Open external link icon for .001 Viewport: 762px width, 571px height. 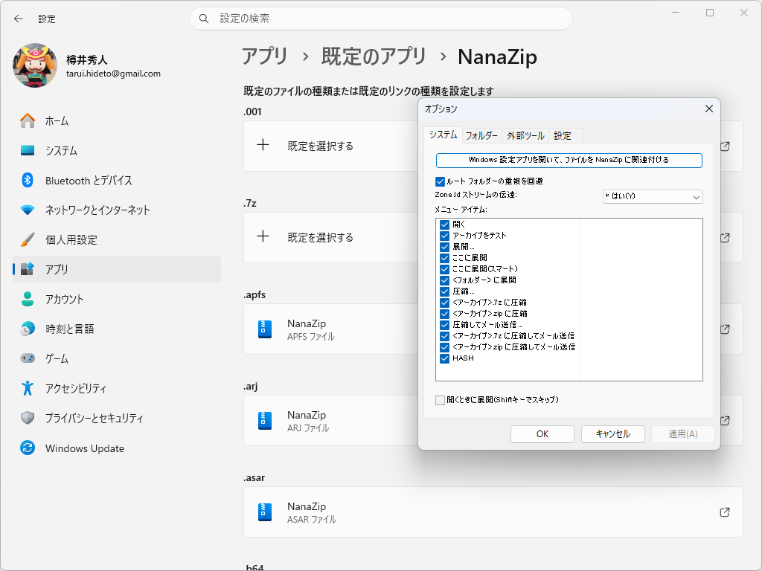pyautogui.click(x=725, y=146)
